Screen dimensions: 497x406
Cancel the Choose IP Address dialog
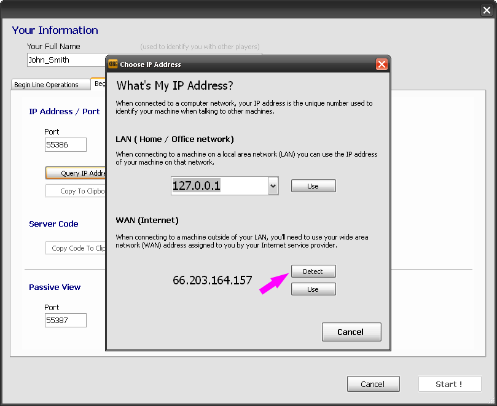pos(351,332)
